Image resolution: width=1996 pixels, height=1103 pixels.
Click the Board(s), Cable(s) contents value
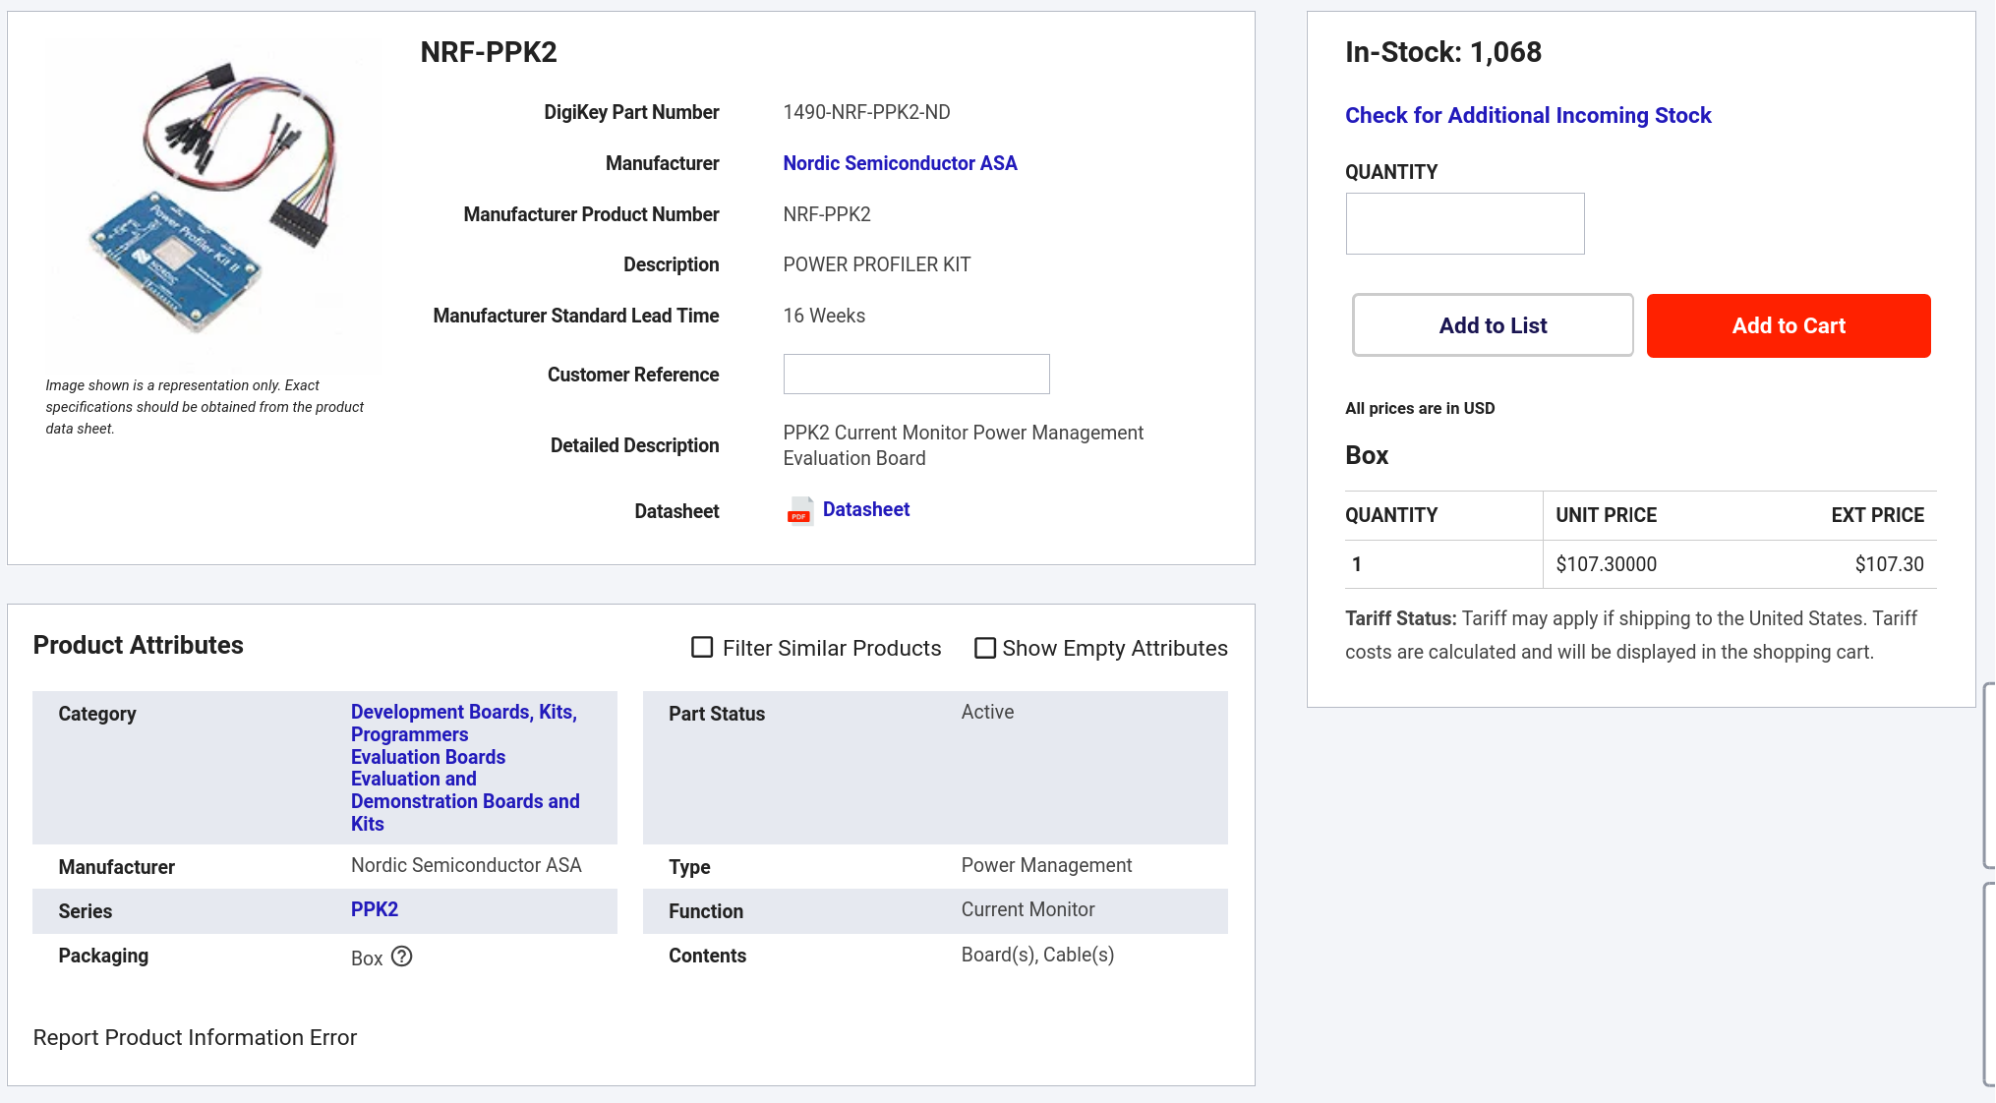pos(1037,955)
